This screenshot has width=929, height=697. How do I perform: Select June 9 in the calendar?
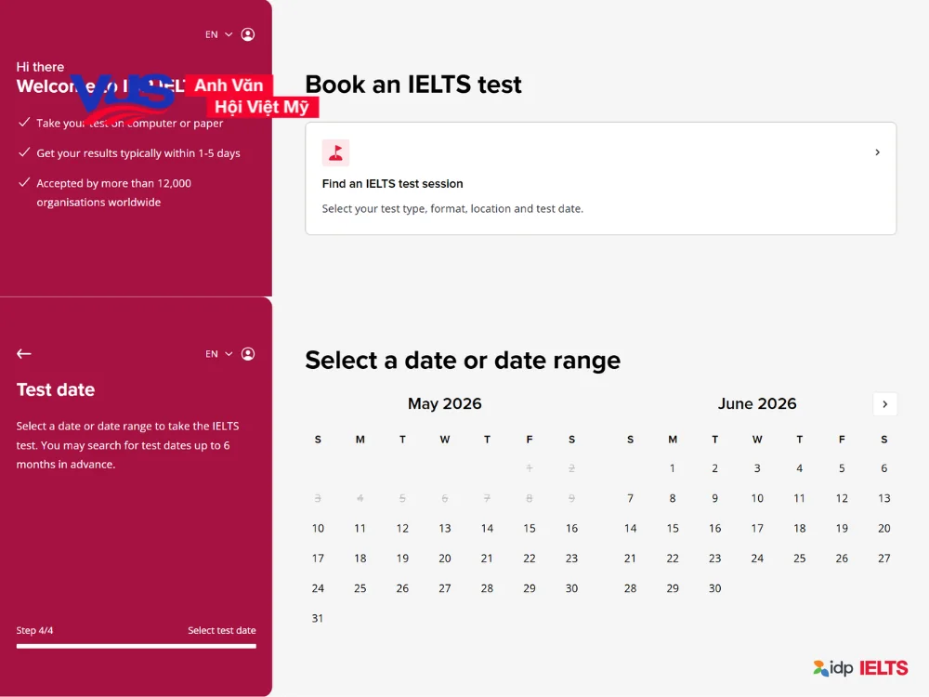click(x=715, y=498)
